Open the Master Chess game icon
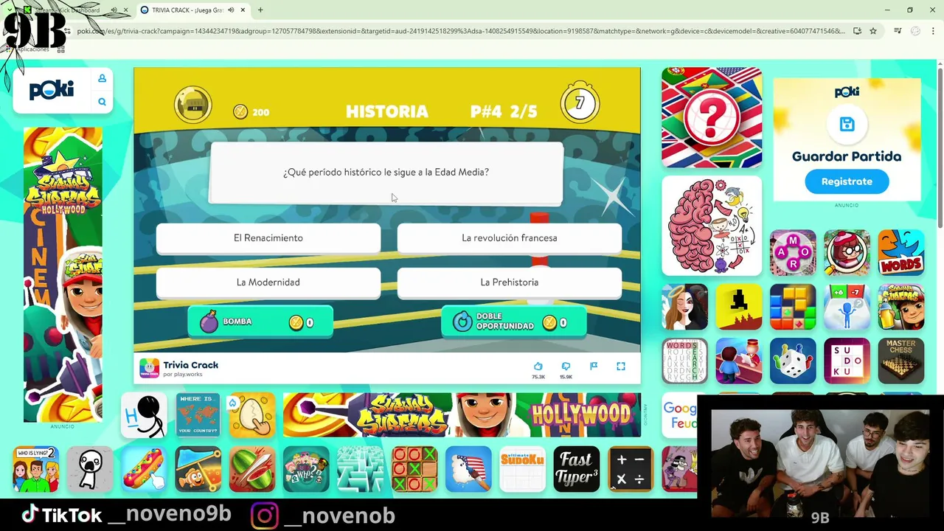Viewport: 944px width, 531px height. [x=901, y=361]
